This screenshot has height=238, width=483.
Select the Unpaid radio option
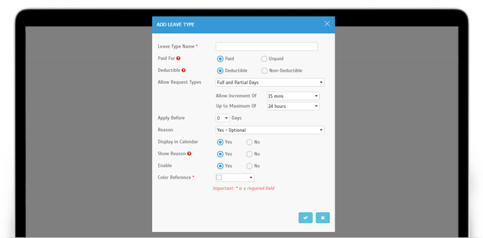point(264,58)
